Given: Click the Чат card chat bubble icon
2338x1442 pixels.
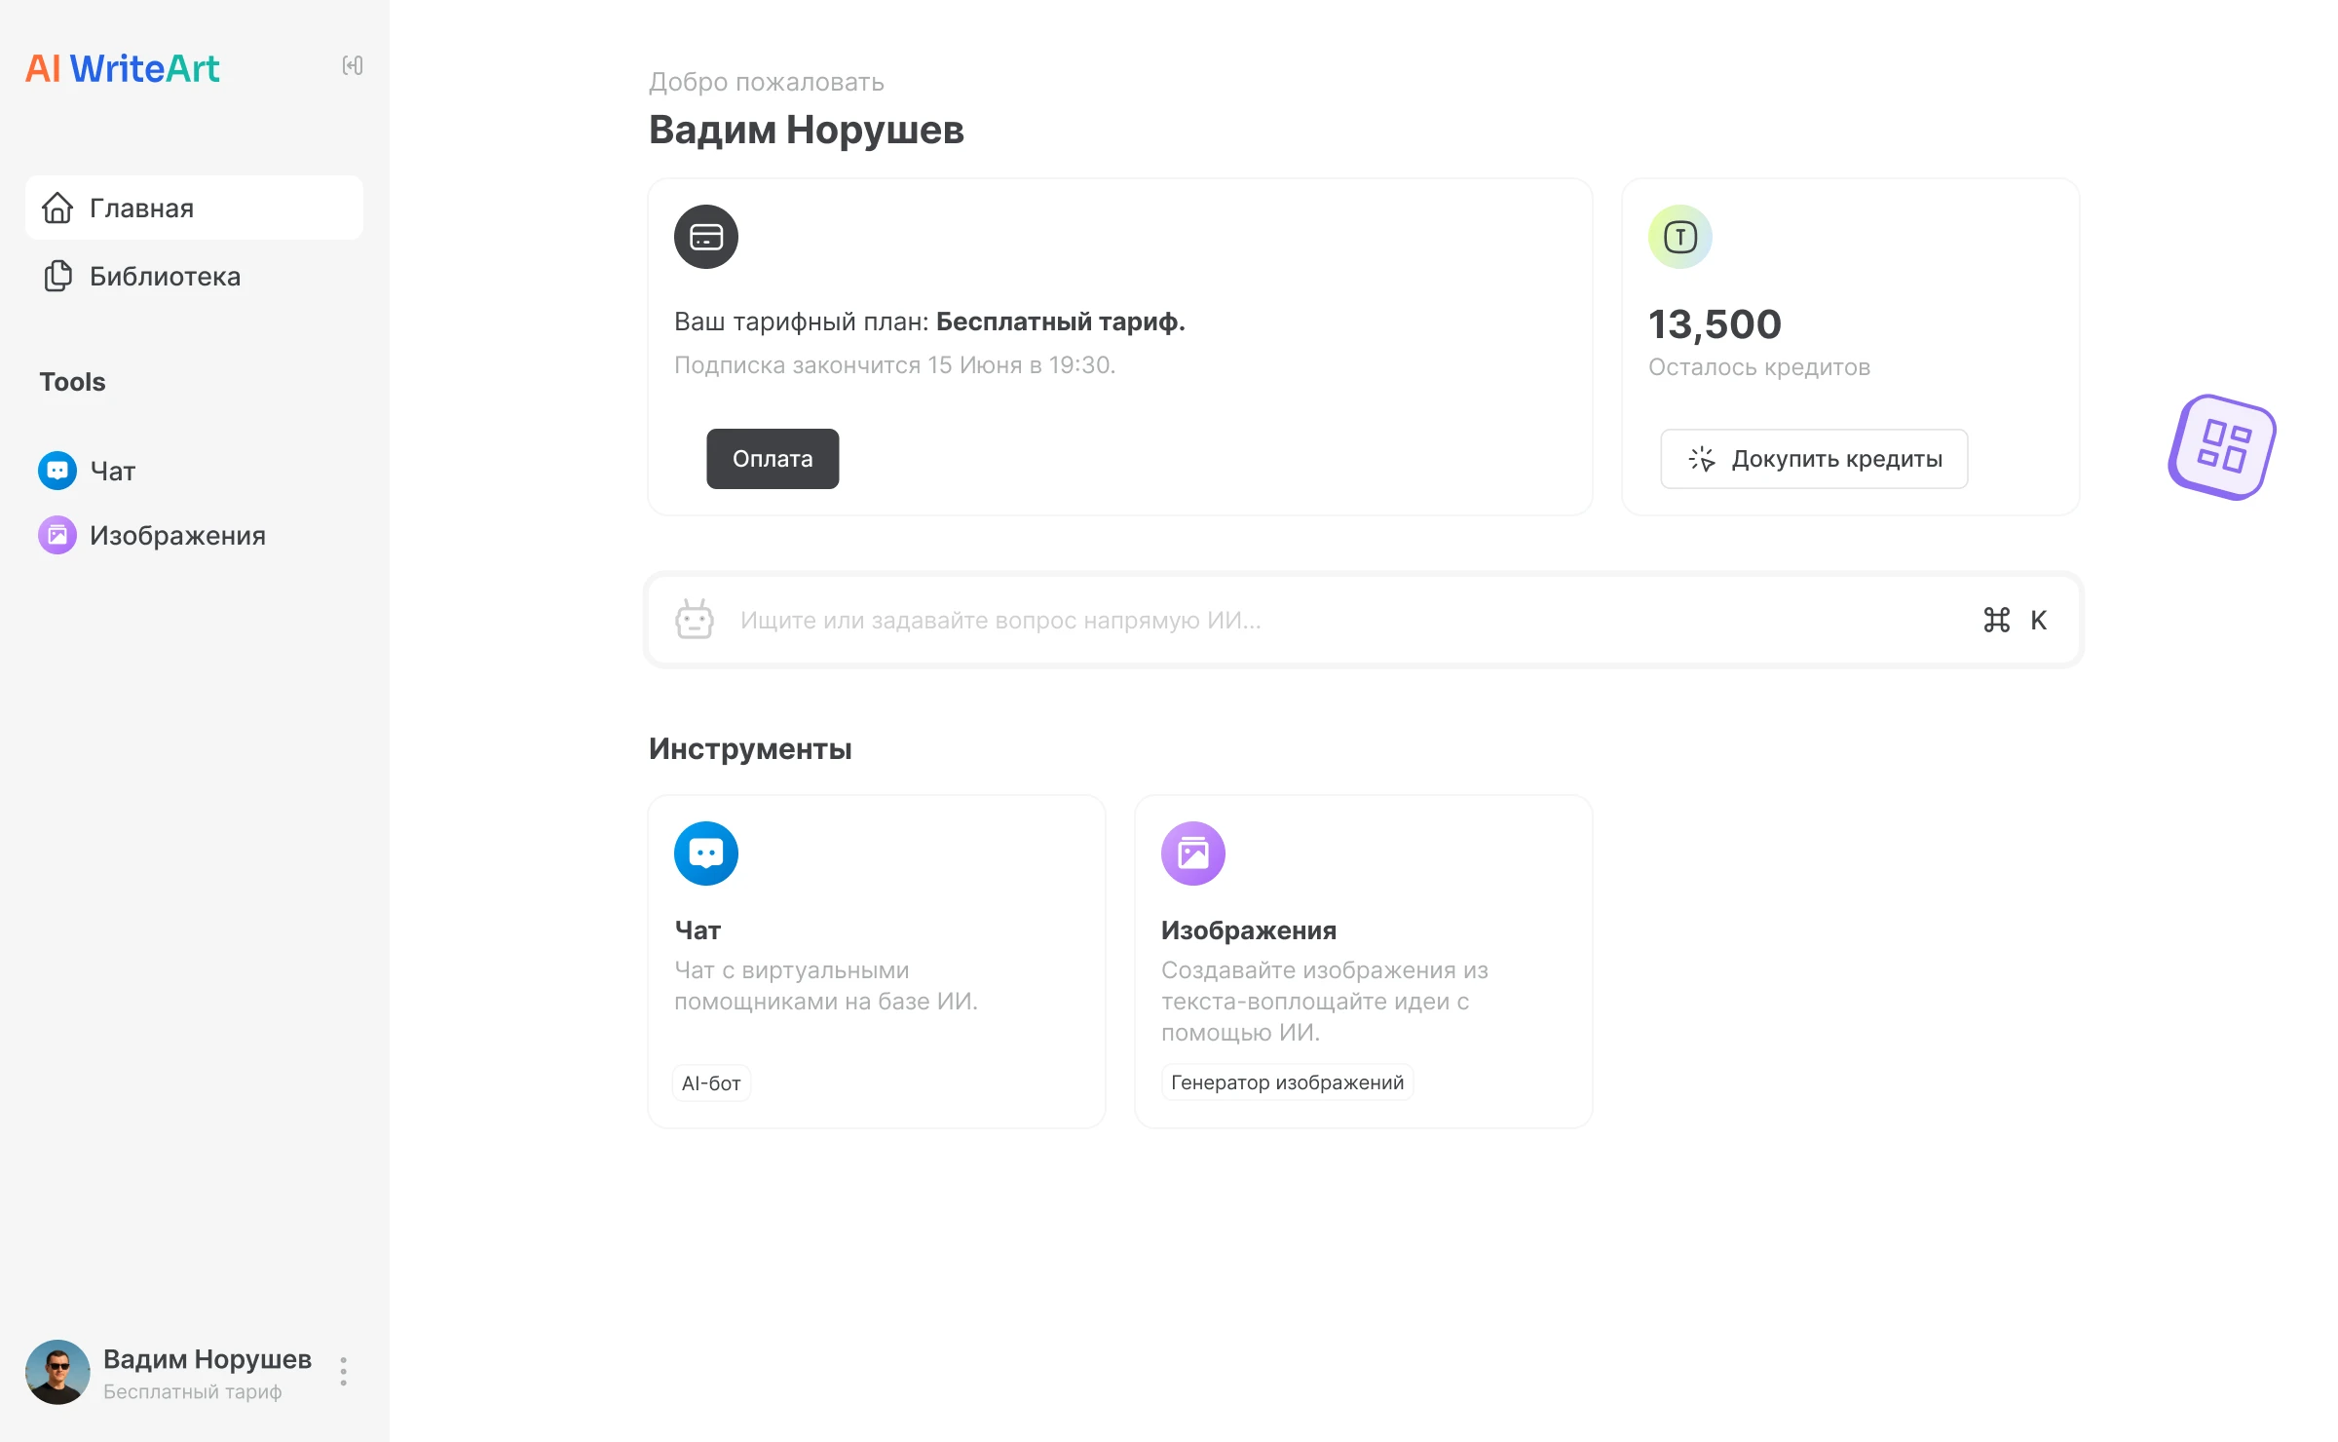Looking at the screenshot, I should [706, 854].
